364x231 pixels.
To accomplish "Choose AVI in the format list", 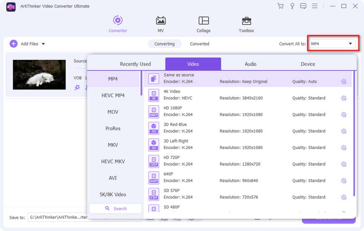I will pos(113,178).
